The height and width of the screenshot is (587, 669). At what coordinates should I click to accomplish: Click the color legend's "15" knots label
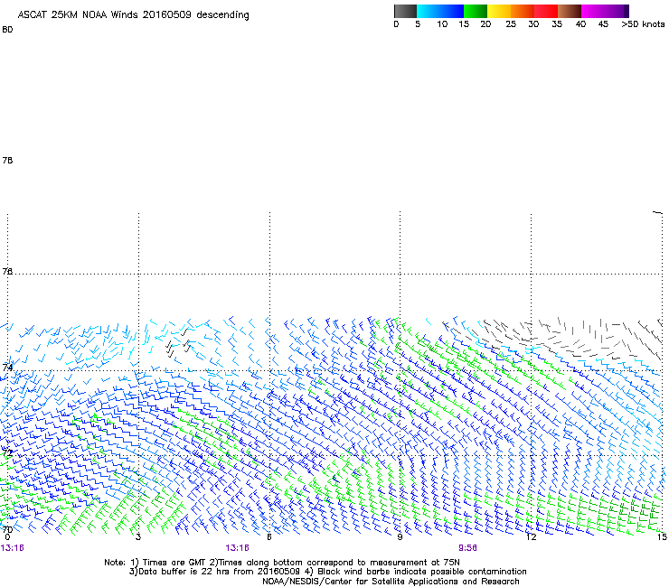click(x=464, y=24)
